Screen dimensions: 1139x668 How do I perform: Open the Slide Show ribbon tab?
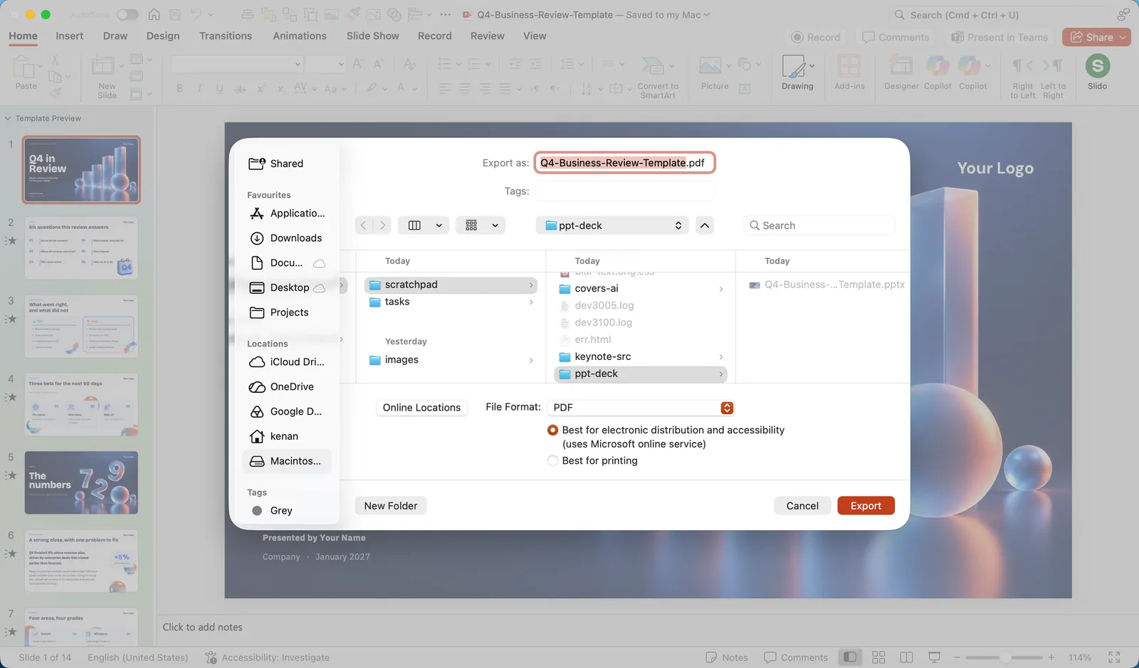372,36
